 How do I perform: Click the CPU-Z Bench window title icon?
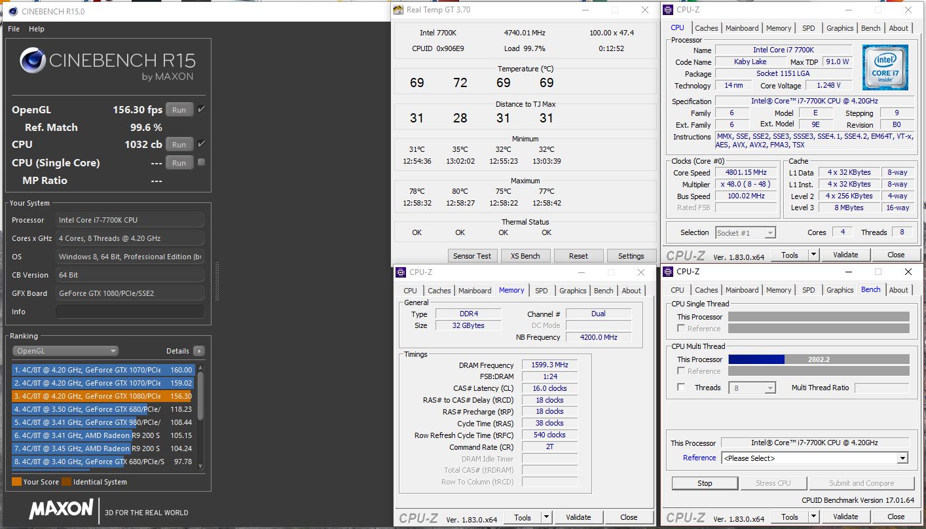(x=667, y=271)
